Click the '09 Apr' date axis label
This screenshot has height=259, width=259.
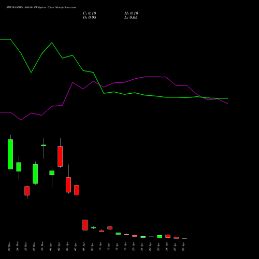click(x=92, y=247)
